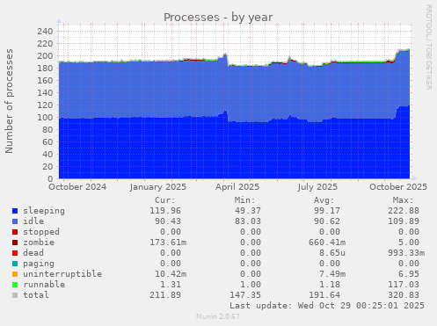Click the 'Munin 2.0.67' version footer
Image resolution: width=437 pixels, height=326 pixels.
[x=218, y=316]
